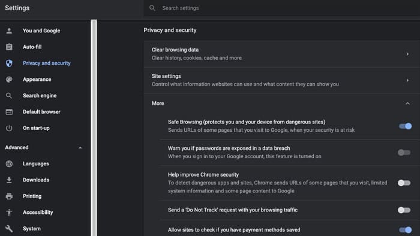Select Privacy and security in sidebar
The image size is (420, 236).
[47, 63]
